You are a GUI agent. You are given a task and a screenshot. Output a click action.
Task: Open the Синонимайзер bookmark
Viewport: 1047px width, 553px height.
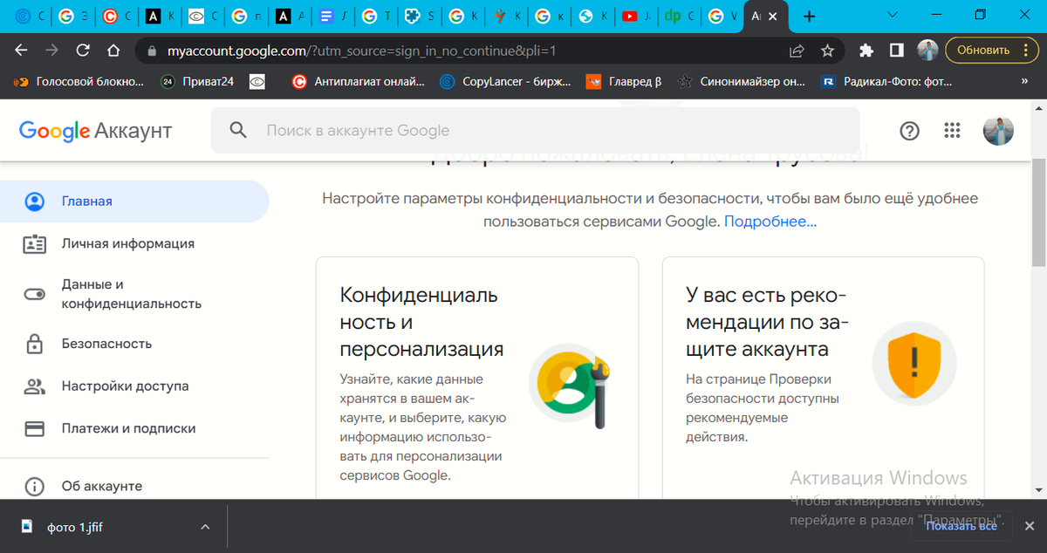742,82
